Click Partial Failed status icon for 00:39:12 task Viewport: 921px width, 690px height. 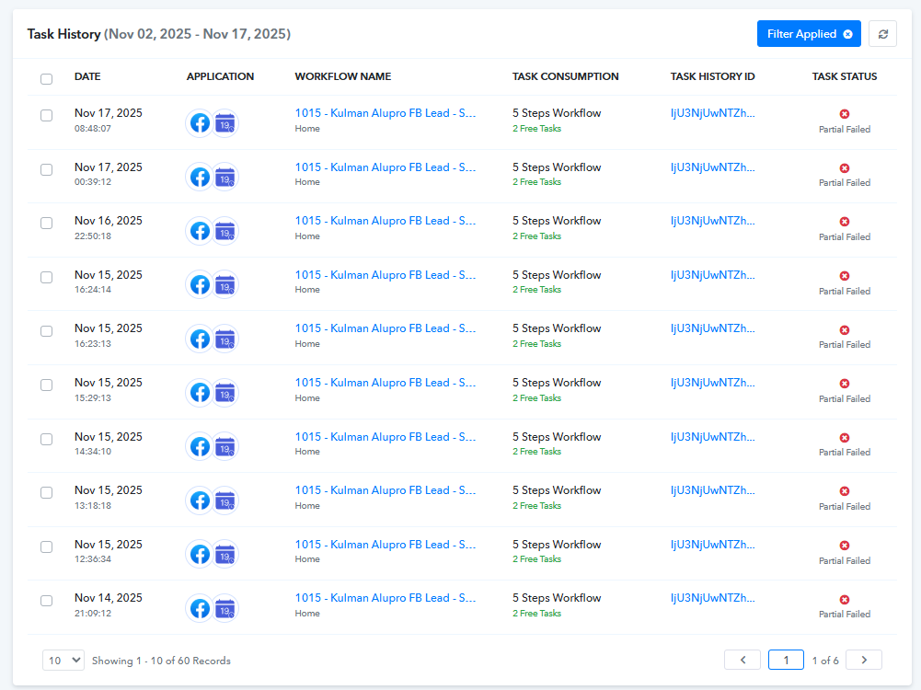coord(844,168)
